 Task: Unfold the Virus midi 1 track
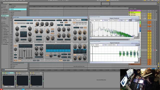[129, 14]
